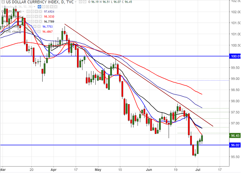The width and height of the screenshot is (245, 183).
Task: Click the 99.00 level on price axis
Action: click(235, 79)
